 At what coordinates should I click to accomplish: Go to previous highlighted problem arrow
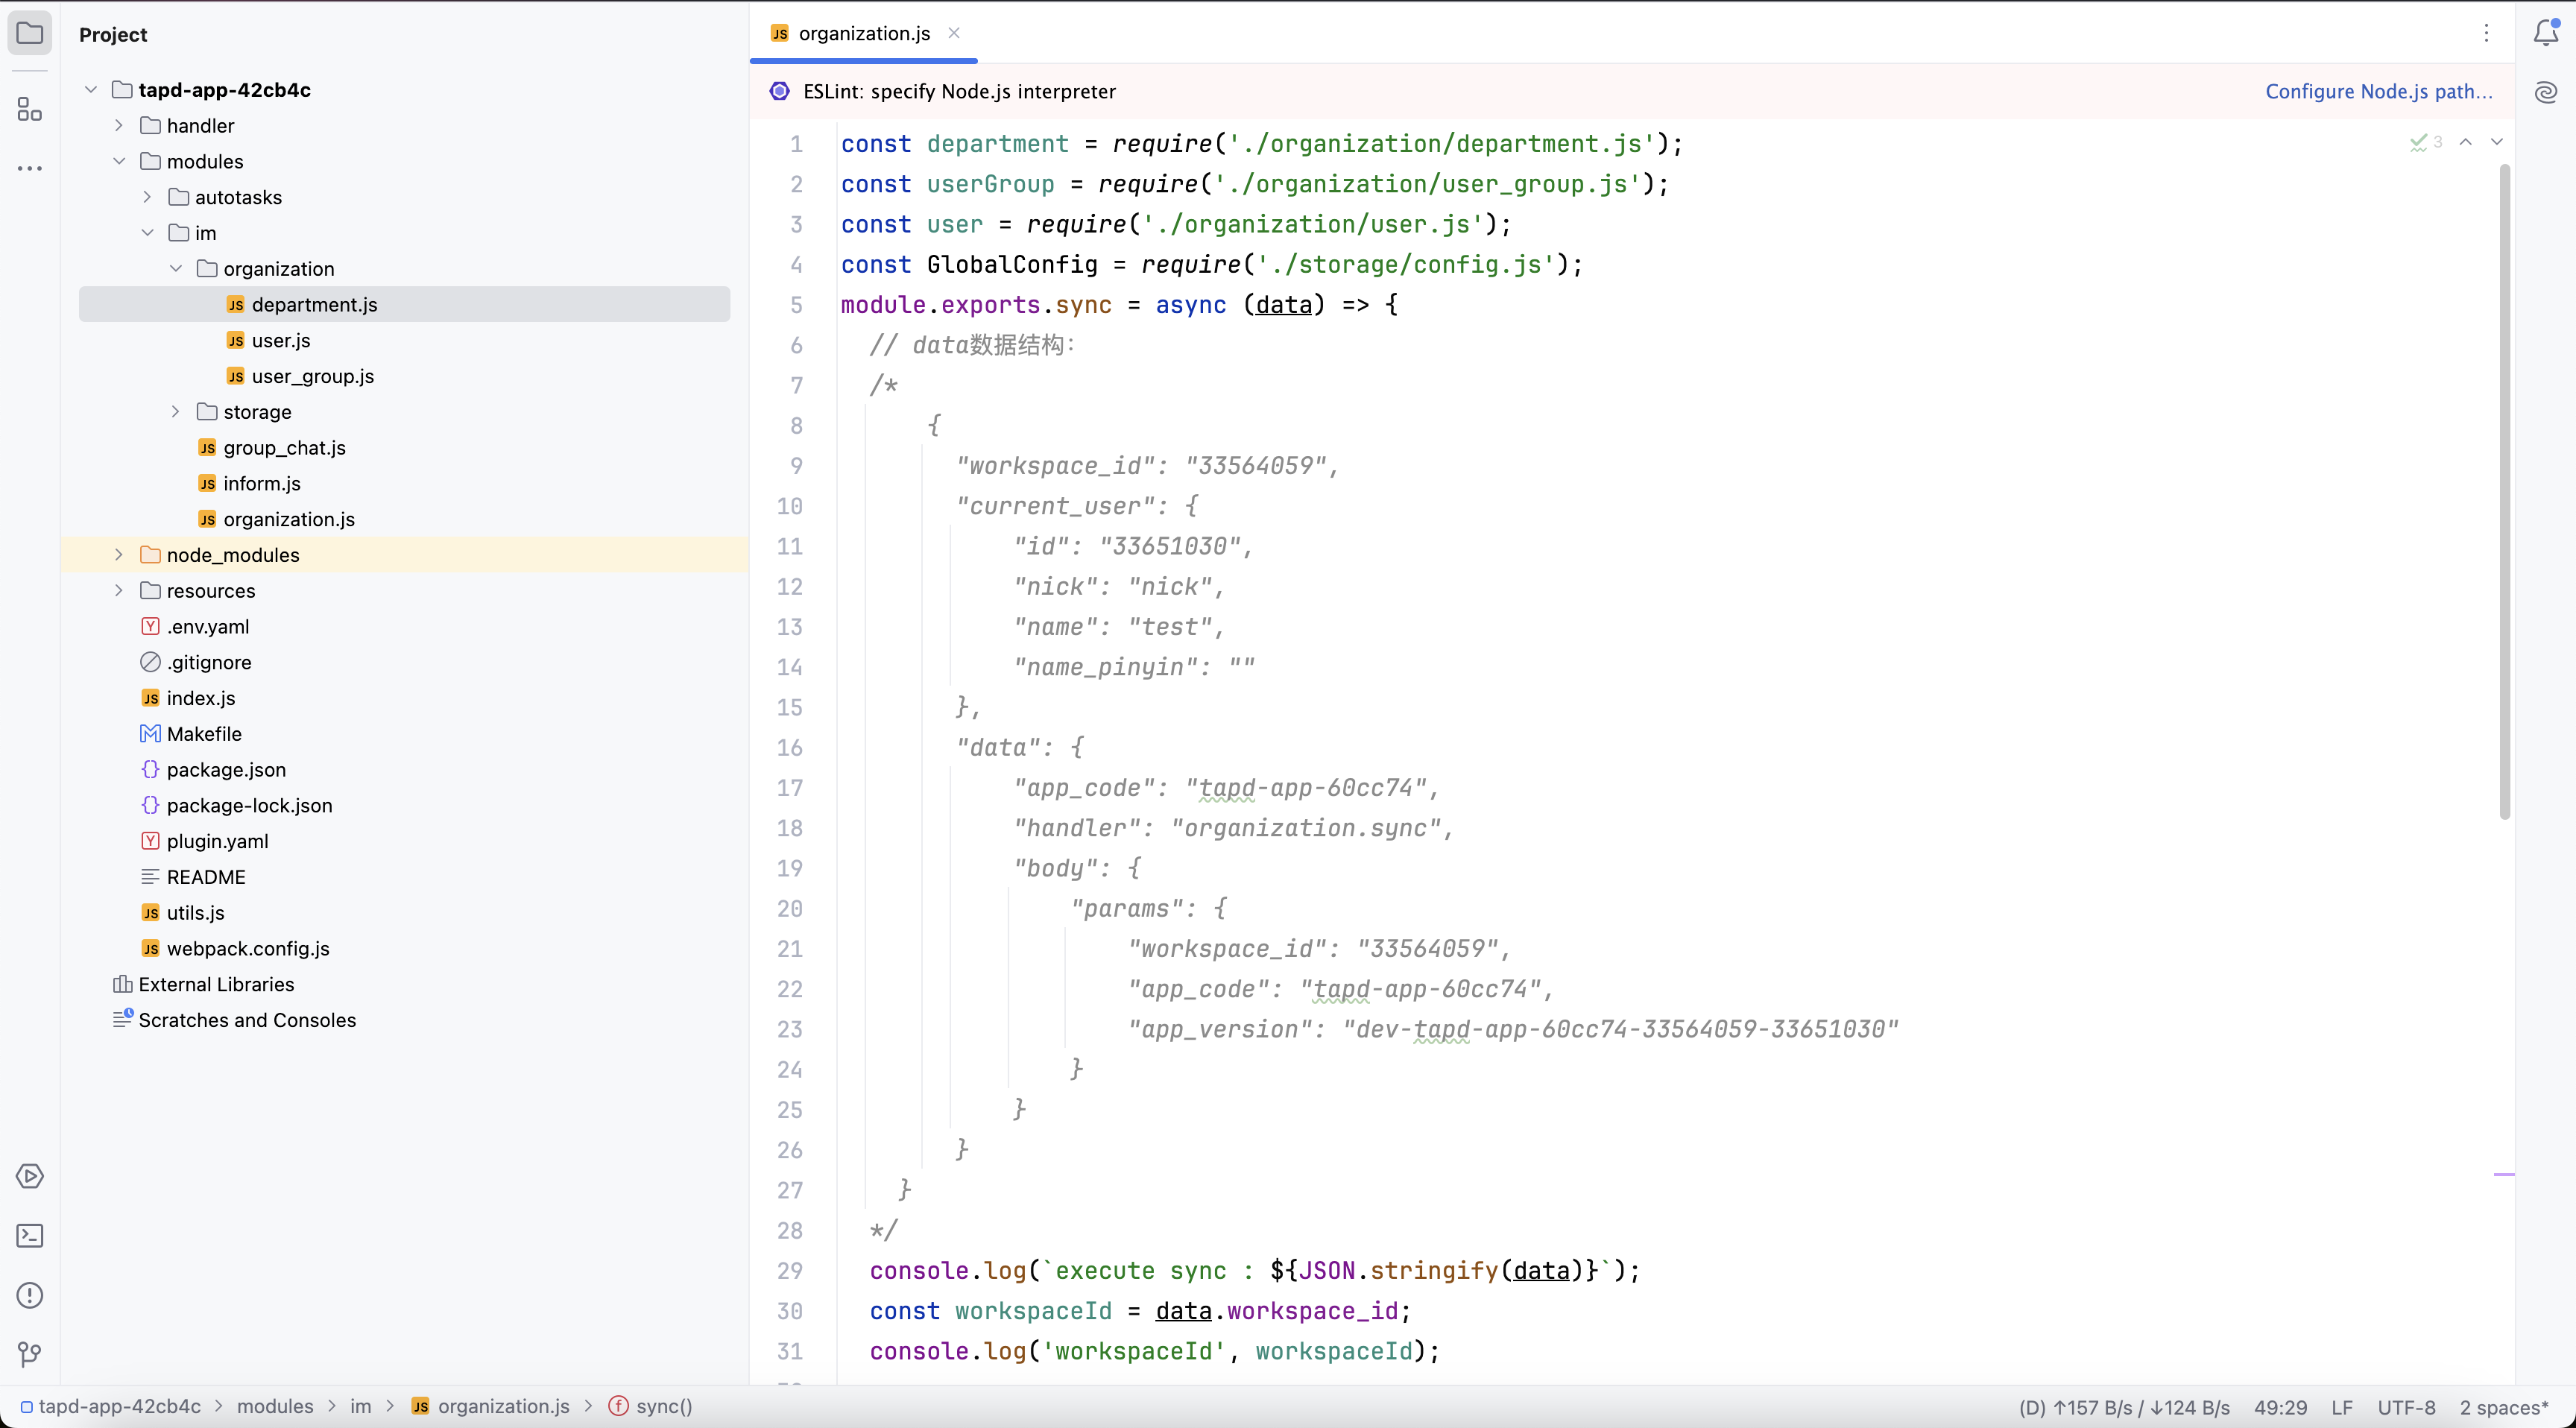pos(2466,142)
